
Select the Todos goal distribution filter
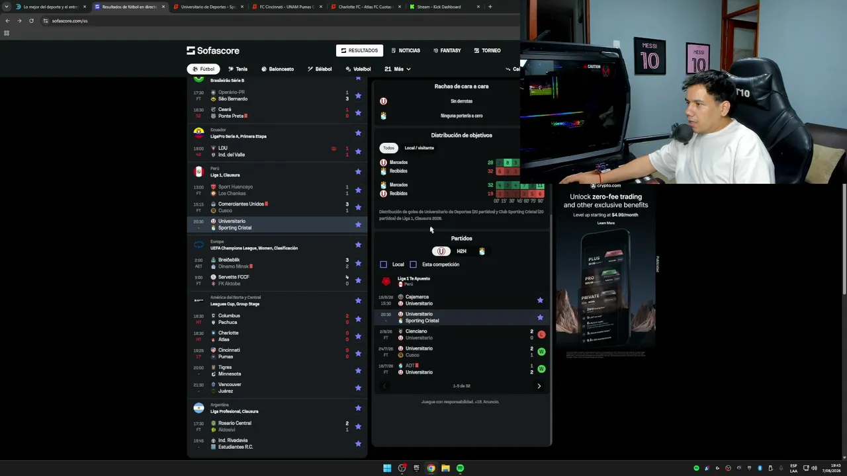click(388, 148)
